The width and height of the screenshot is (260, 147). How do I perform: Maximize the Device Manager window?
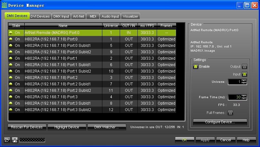coord(247,5)
